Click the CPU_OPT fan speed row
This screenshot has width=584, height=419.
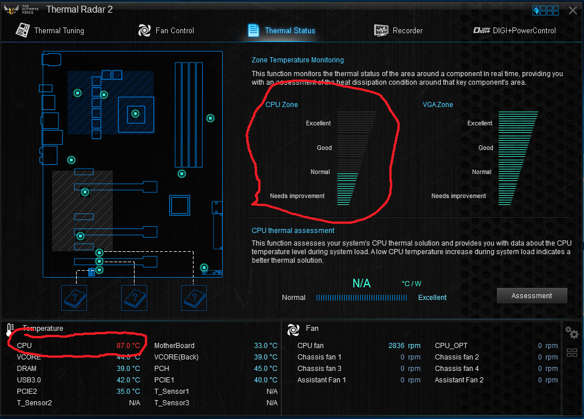496,346
